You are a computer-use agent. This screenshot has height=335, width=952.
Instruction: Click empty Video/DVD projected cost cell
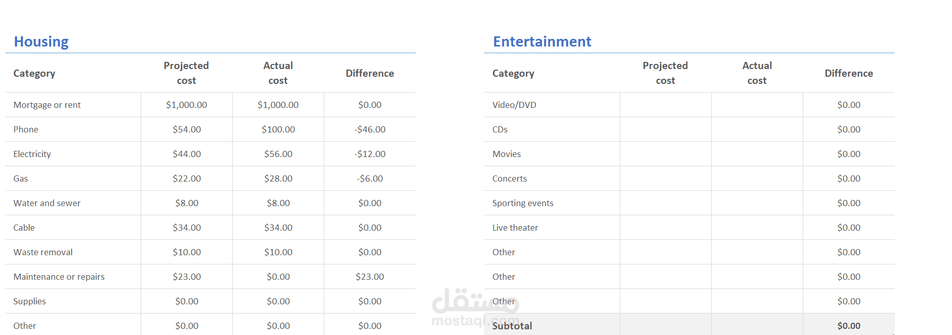click(x=666, y=105)
